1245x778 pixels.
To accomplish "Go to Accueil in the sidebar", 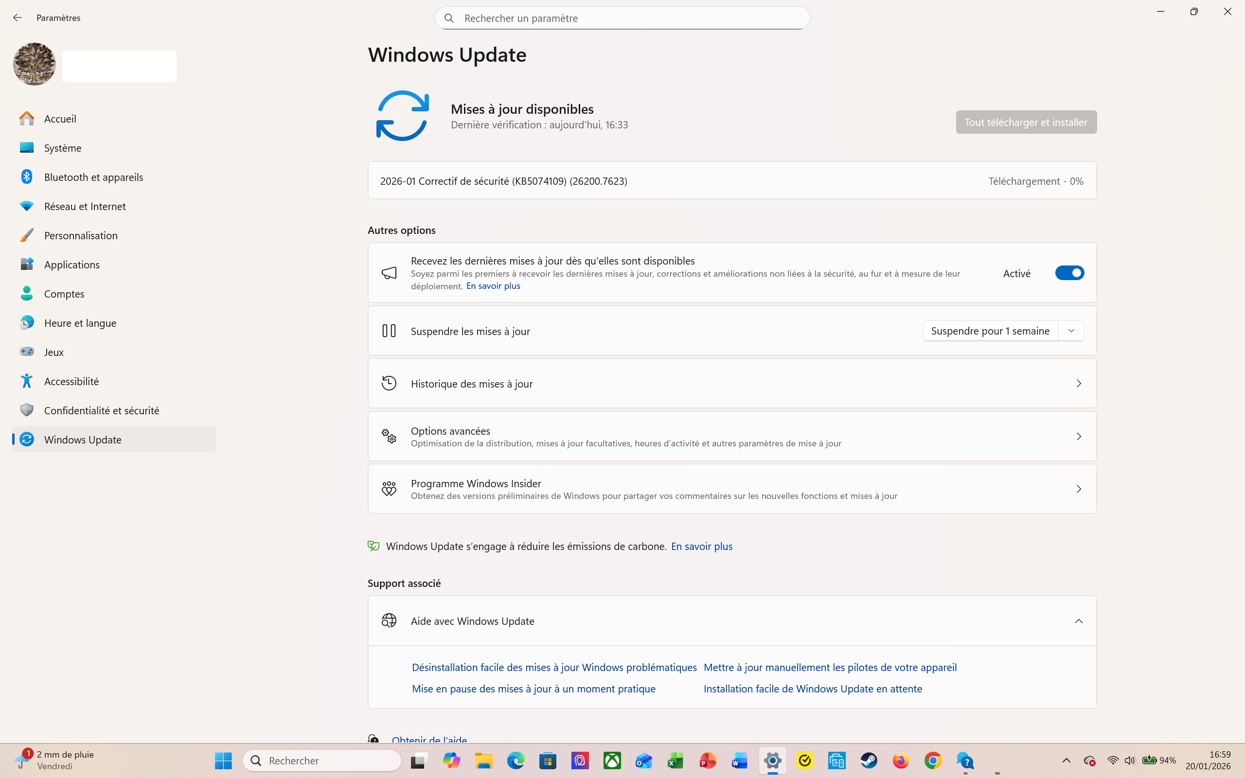I will click(114, 119).
